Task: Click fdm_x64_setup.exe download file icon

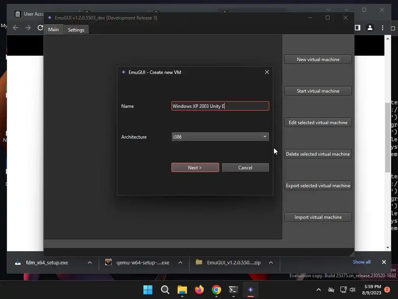Action: pos(18,262)
